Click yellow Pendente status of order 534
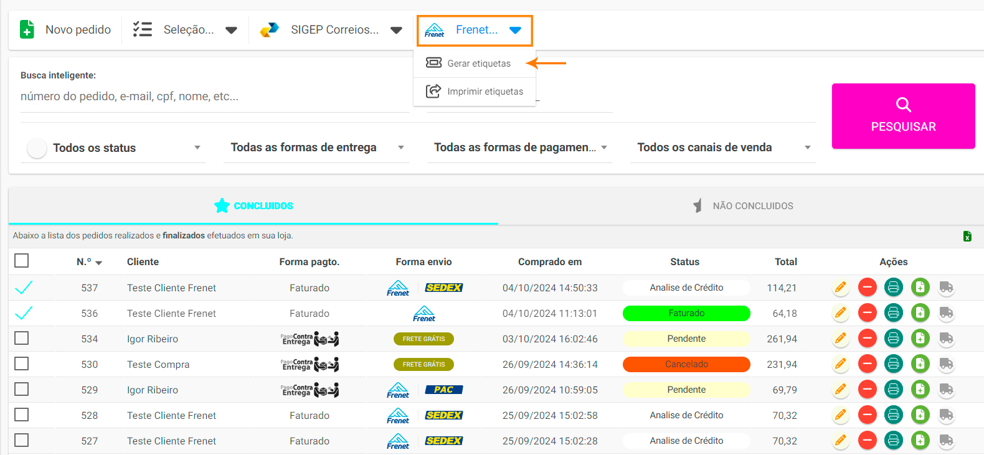 point(686,339)
